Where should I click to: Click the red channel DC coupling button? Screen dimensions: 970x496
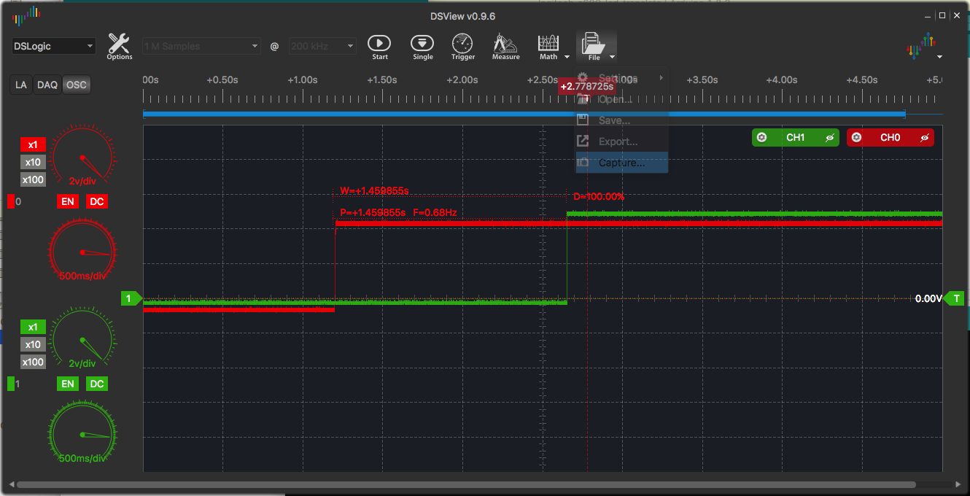(x=96, y=201)
